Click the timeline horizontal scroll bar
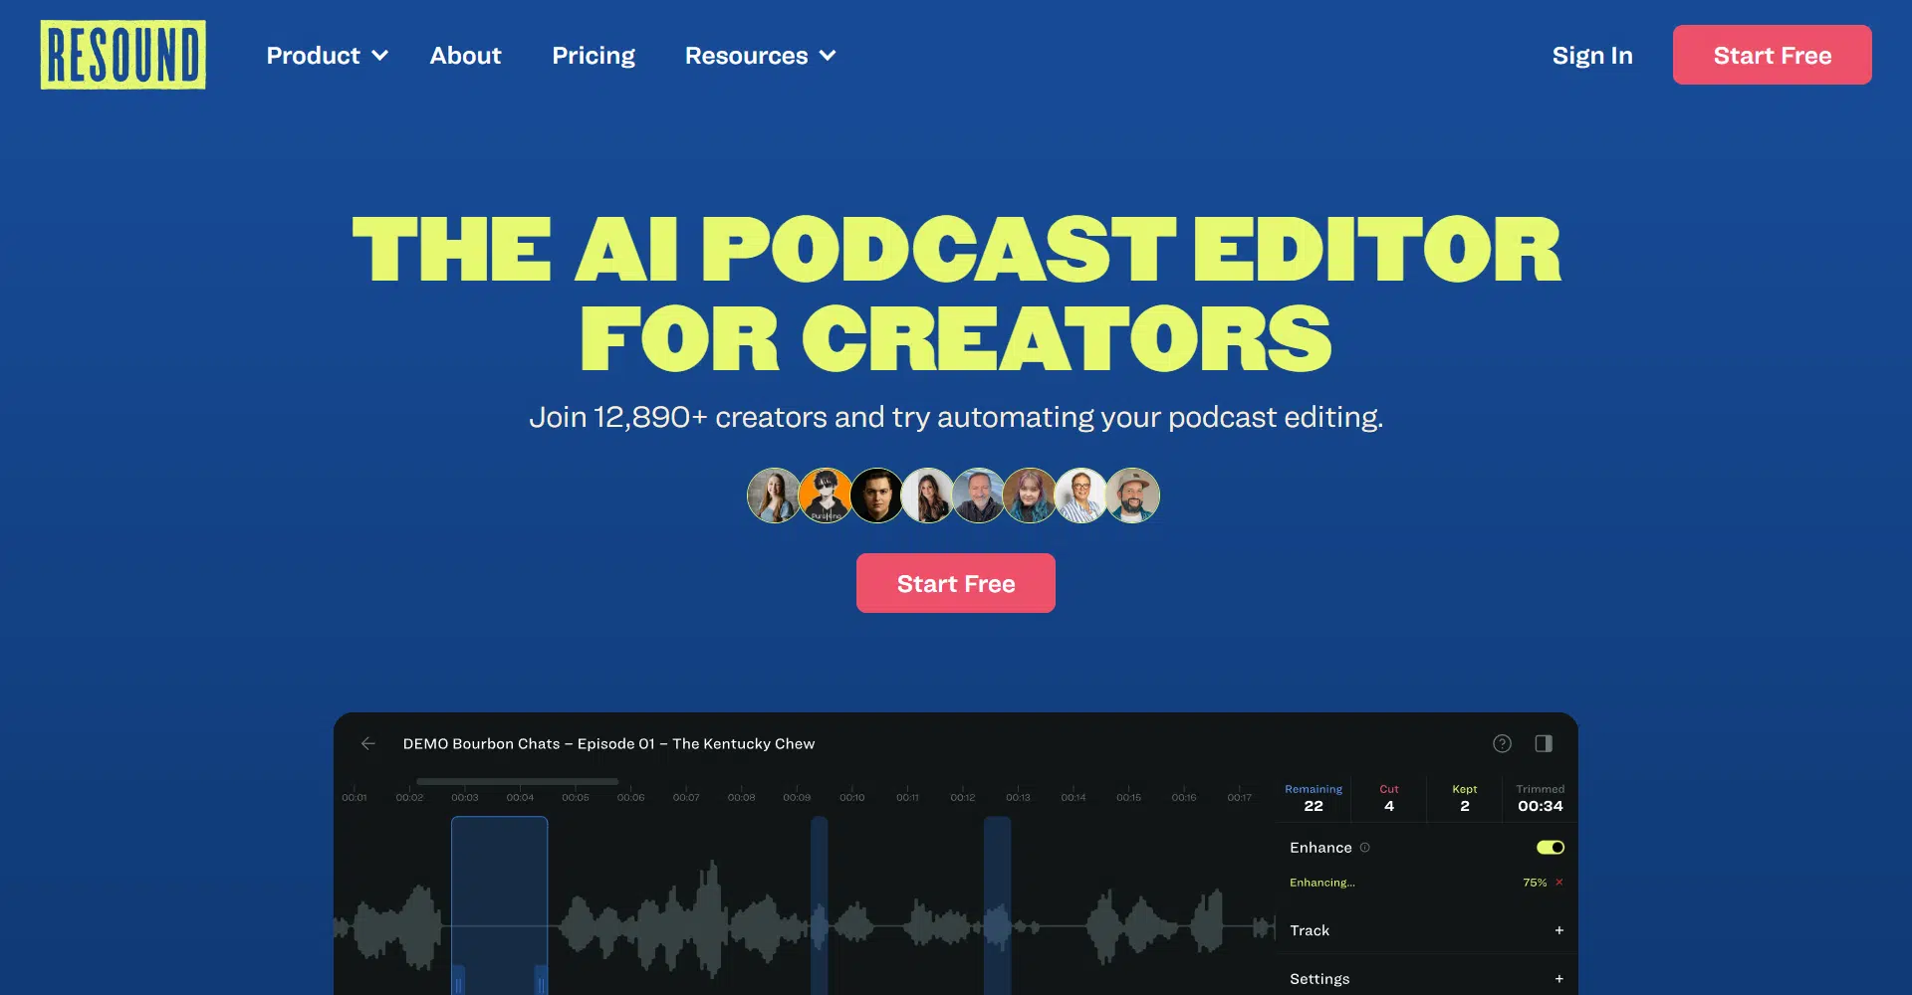The image size is (1912, 995). pos(517,782)
